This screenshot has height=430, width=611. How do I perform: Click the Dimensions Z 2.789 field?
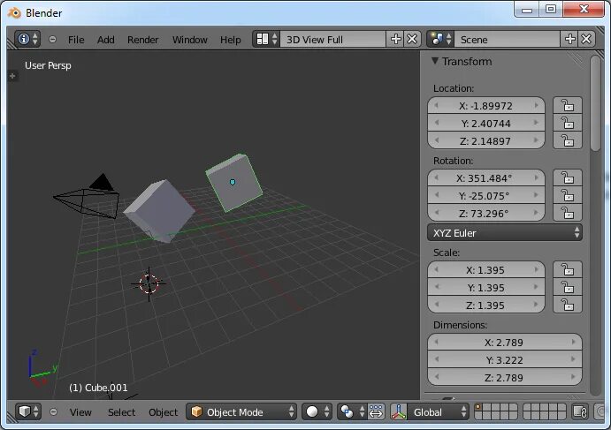click(505, 377)
